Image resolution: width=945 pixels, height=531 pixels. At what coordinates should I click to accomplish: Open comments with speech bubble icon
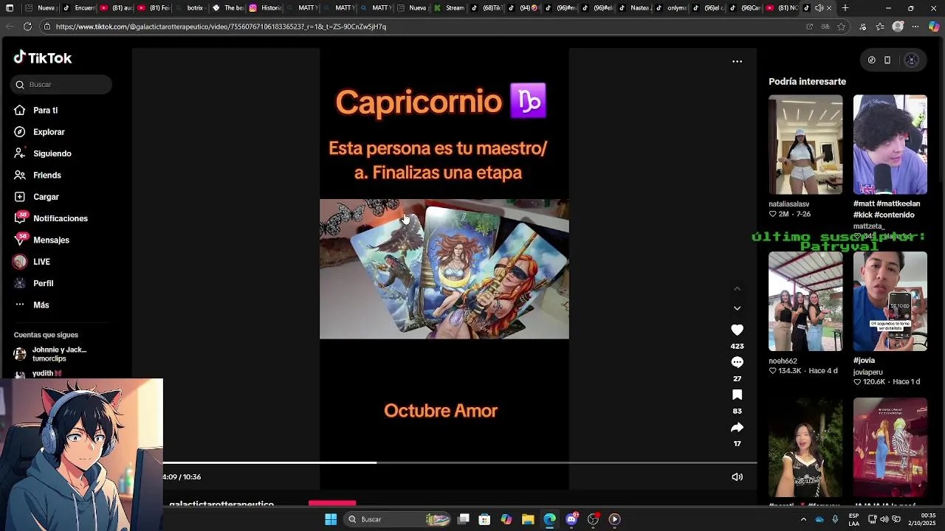click(737, 362)
